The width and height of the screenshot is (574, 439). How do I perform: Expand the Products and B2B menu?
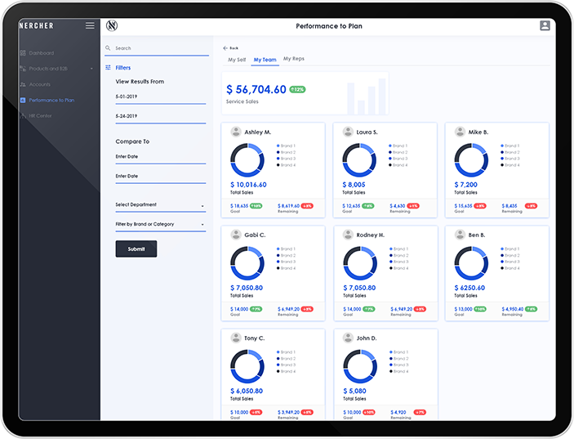point(91,69)
